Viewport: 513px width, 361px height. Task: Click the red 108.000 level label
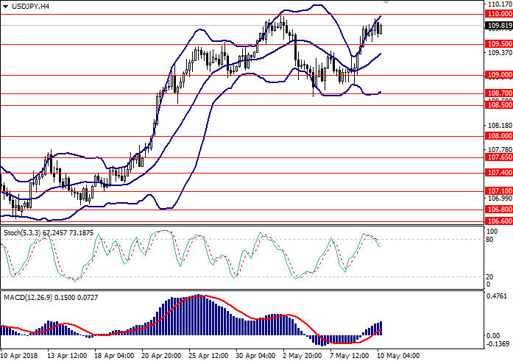pos(499,136)
